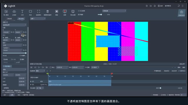Screen dimensions: 188x105
Task: Click the trash can clear-cache icon
Action: (x=48, y=12)
